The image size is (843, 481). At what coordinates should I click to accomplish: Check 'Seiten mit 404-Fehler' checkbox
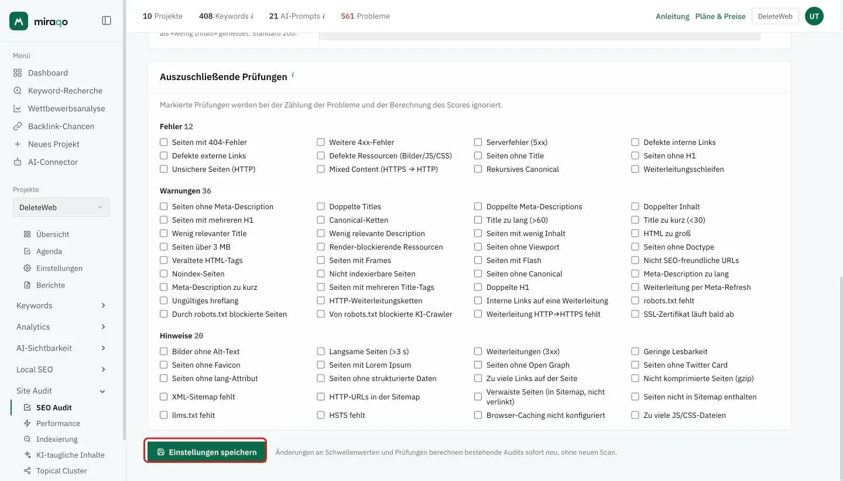164,142
